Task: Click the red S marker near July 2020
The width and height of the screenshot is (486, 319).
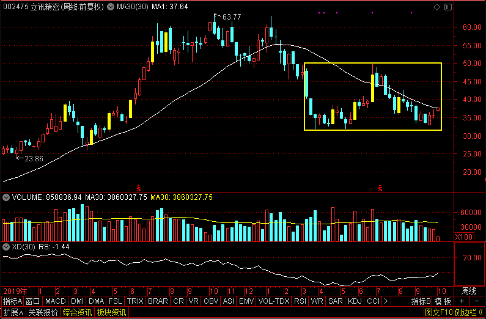Action: click(x=380, y=188)
